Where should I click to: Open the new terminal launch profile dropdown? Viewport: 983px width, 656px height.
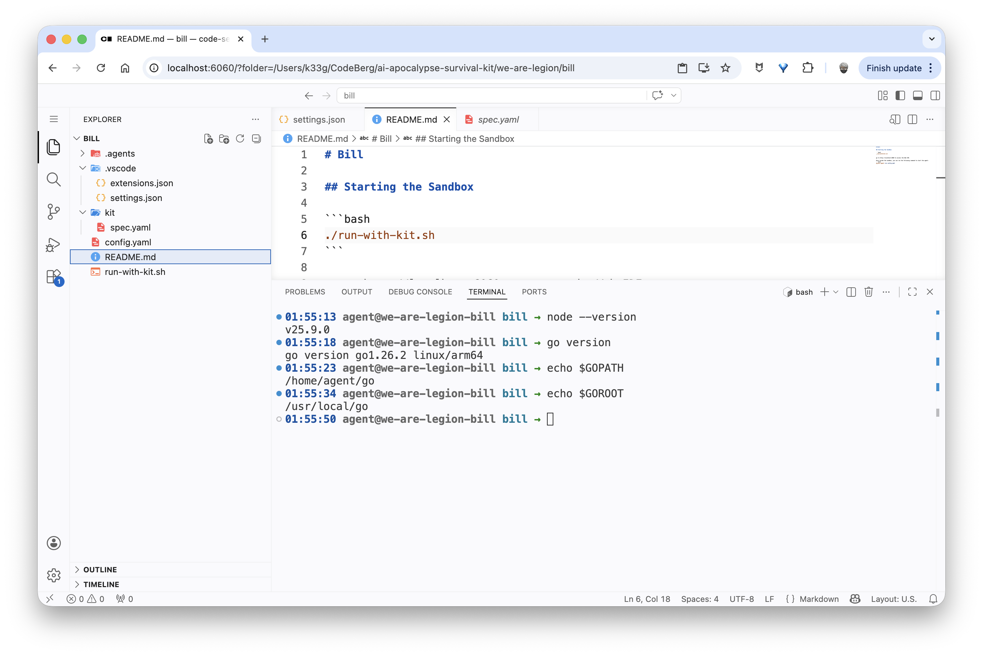(836, 292)
